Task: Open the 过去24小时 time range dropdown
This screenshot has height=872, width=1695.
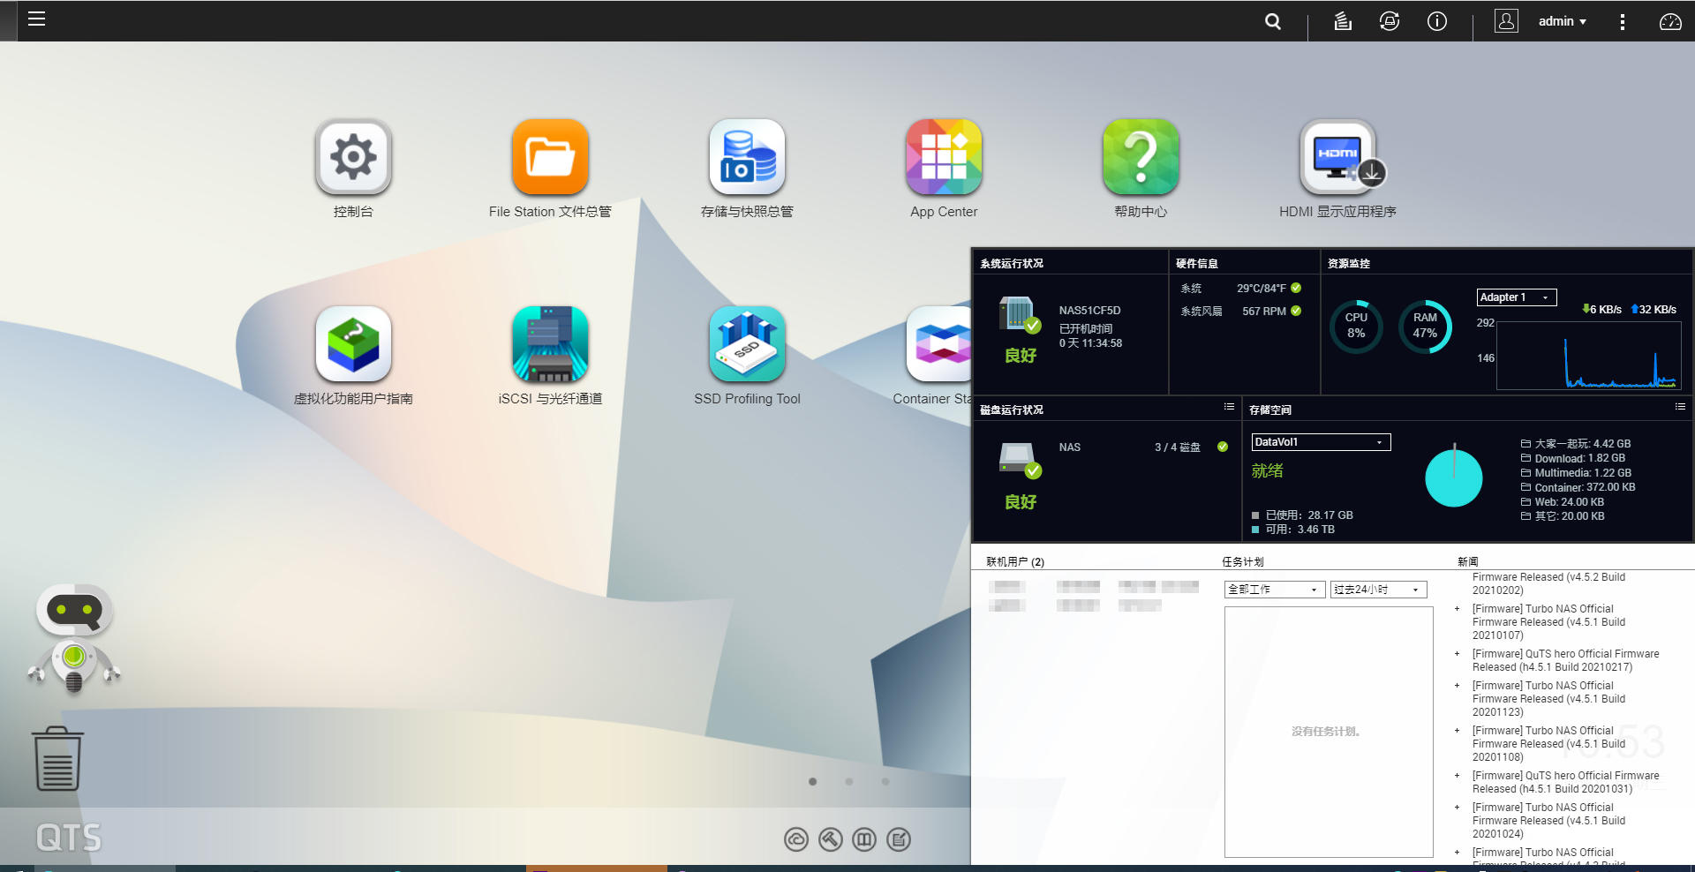Action: tap(1379, 590)
